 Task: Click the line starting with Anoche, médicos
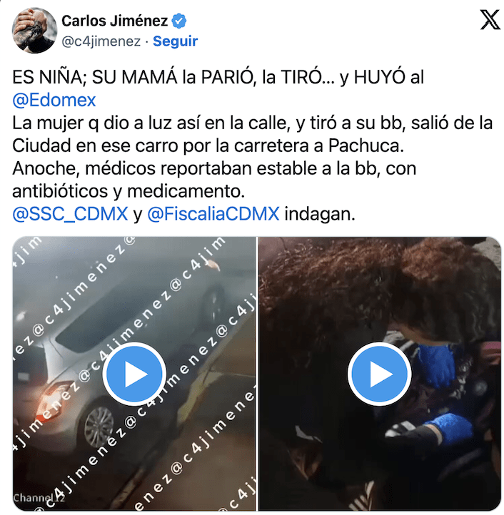(214, 168)
